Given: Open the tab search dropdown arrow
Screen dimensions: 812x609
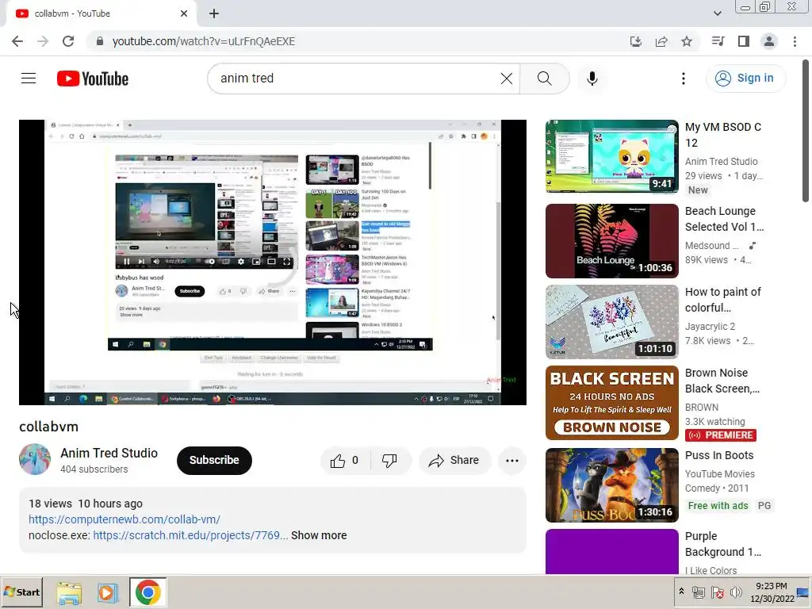Looking at the screenshot, I should tap(718, 13).
